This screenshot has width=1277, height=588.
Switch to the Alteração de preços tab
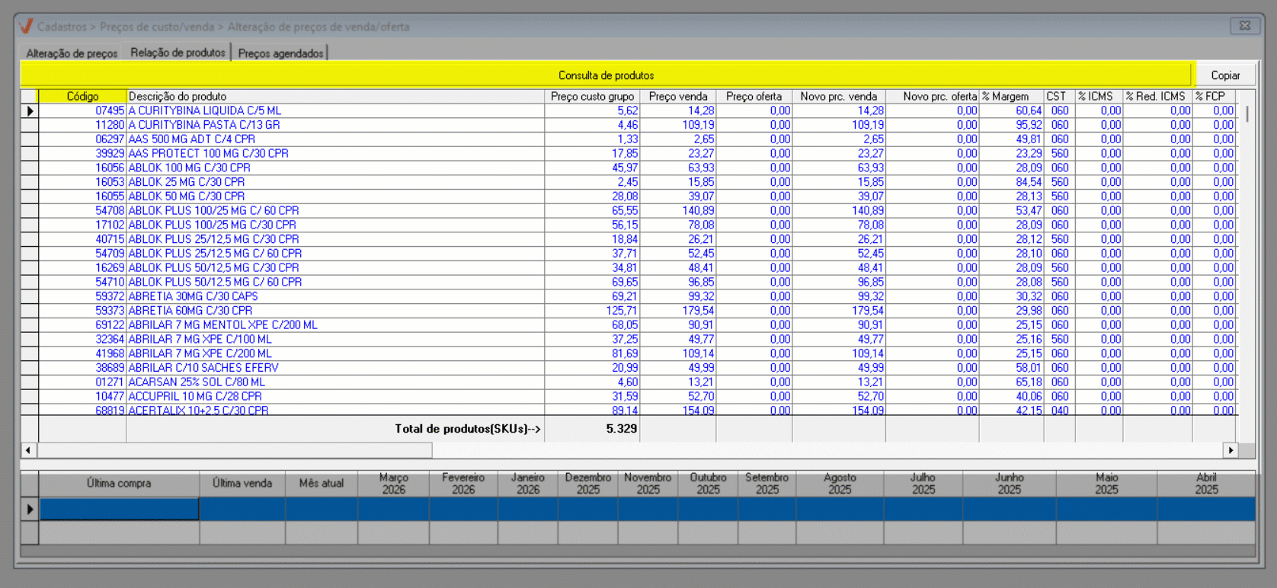pyautogui.click(x=72, y=53)
